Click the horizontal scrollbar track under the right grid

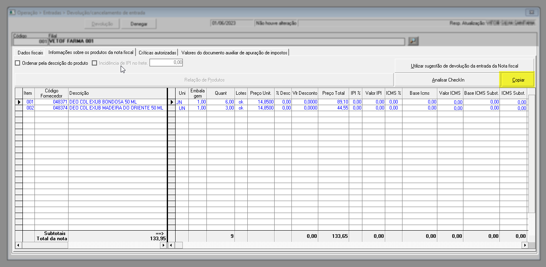pos(349,245)
